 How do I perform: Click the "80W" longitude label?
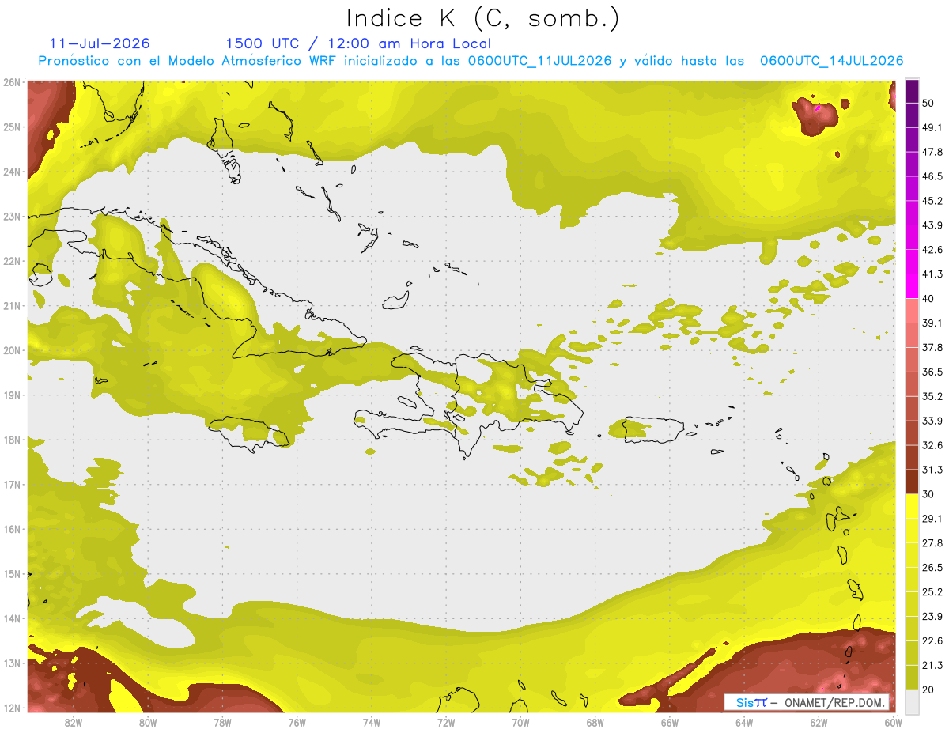pos(148,722)
